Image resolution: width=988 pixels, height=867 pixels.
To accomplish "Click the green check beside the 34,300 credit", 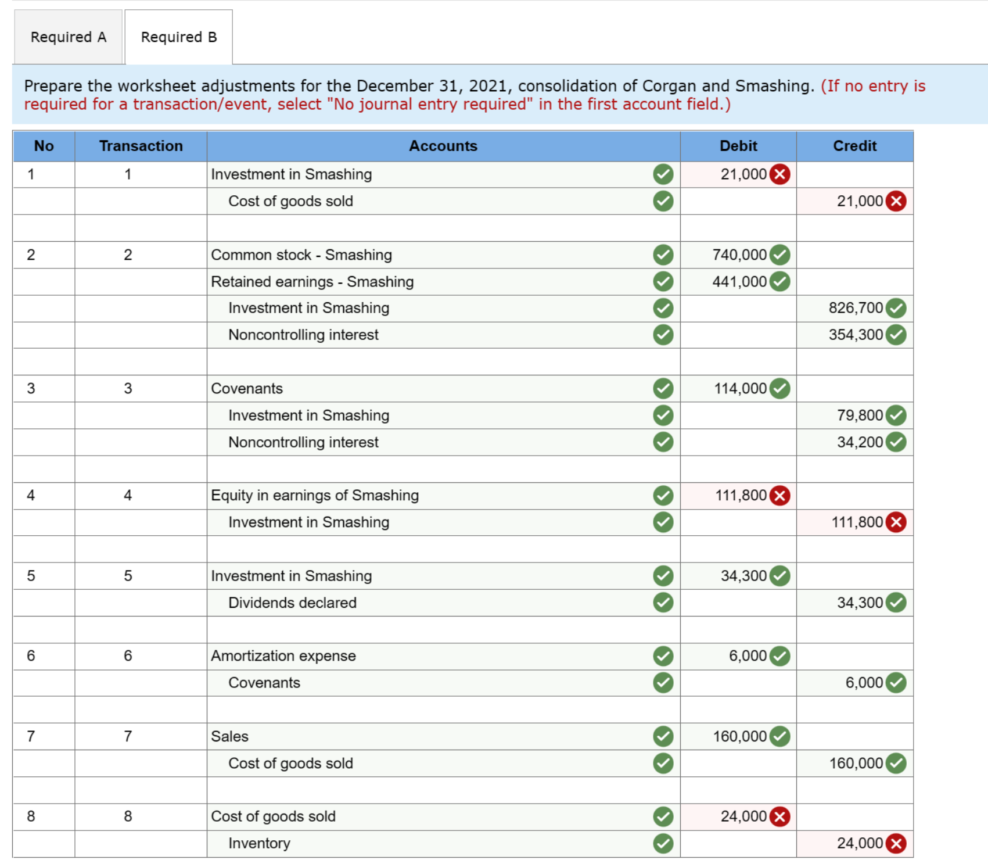I will pyautogui.click(x=896, y=603).
